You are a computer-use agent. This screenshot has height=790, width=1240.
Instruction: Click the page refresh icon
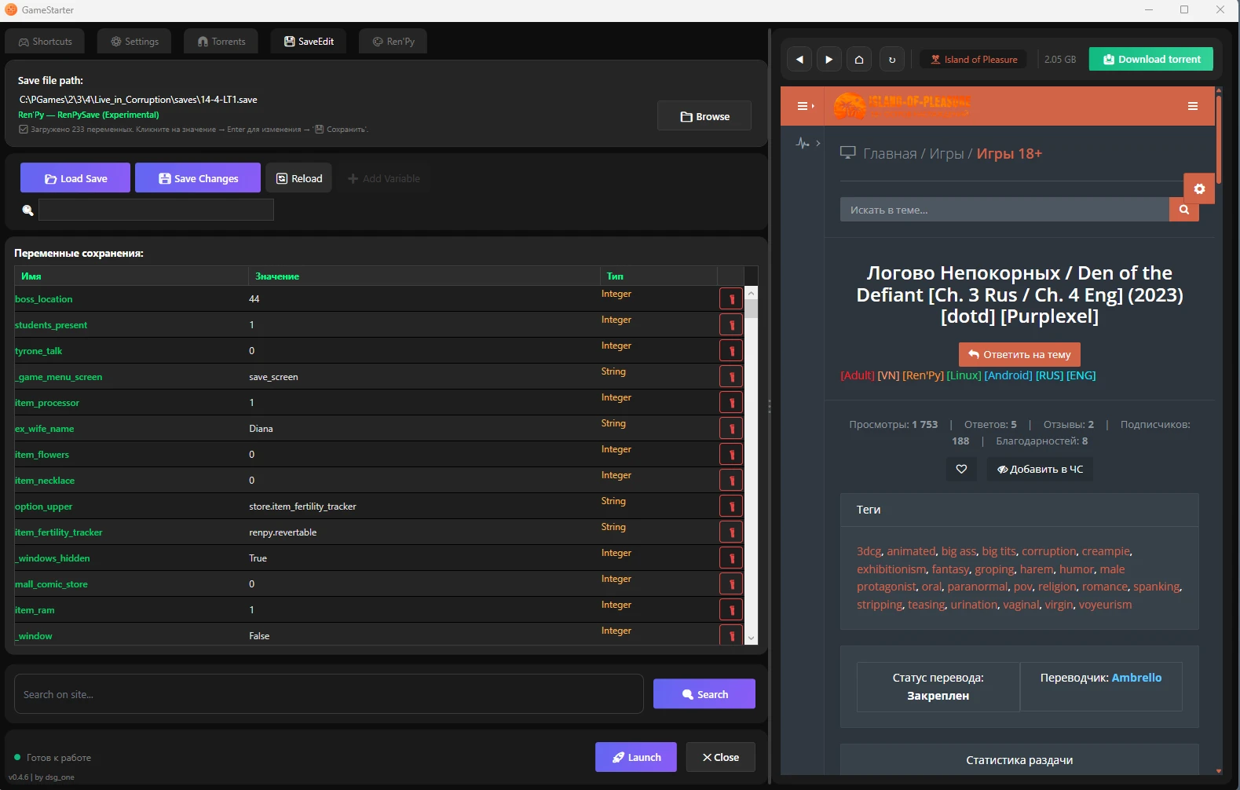891,60
